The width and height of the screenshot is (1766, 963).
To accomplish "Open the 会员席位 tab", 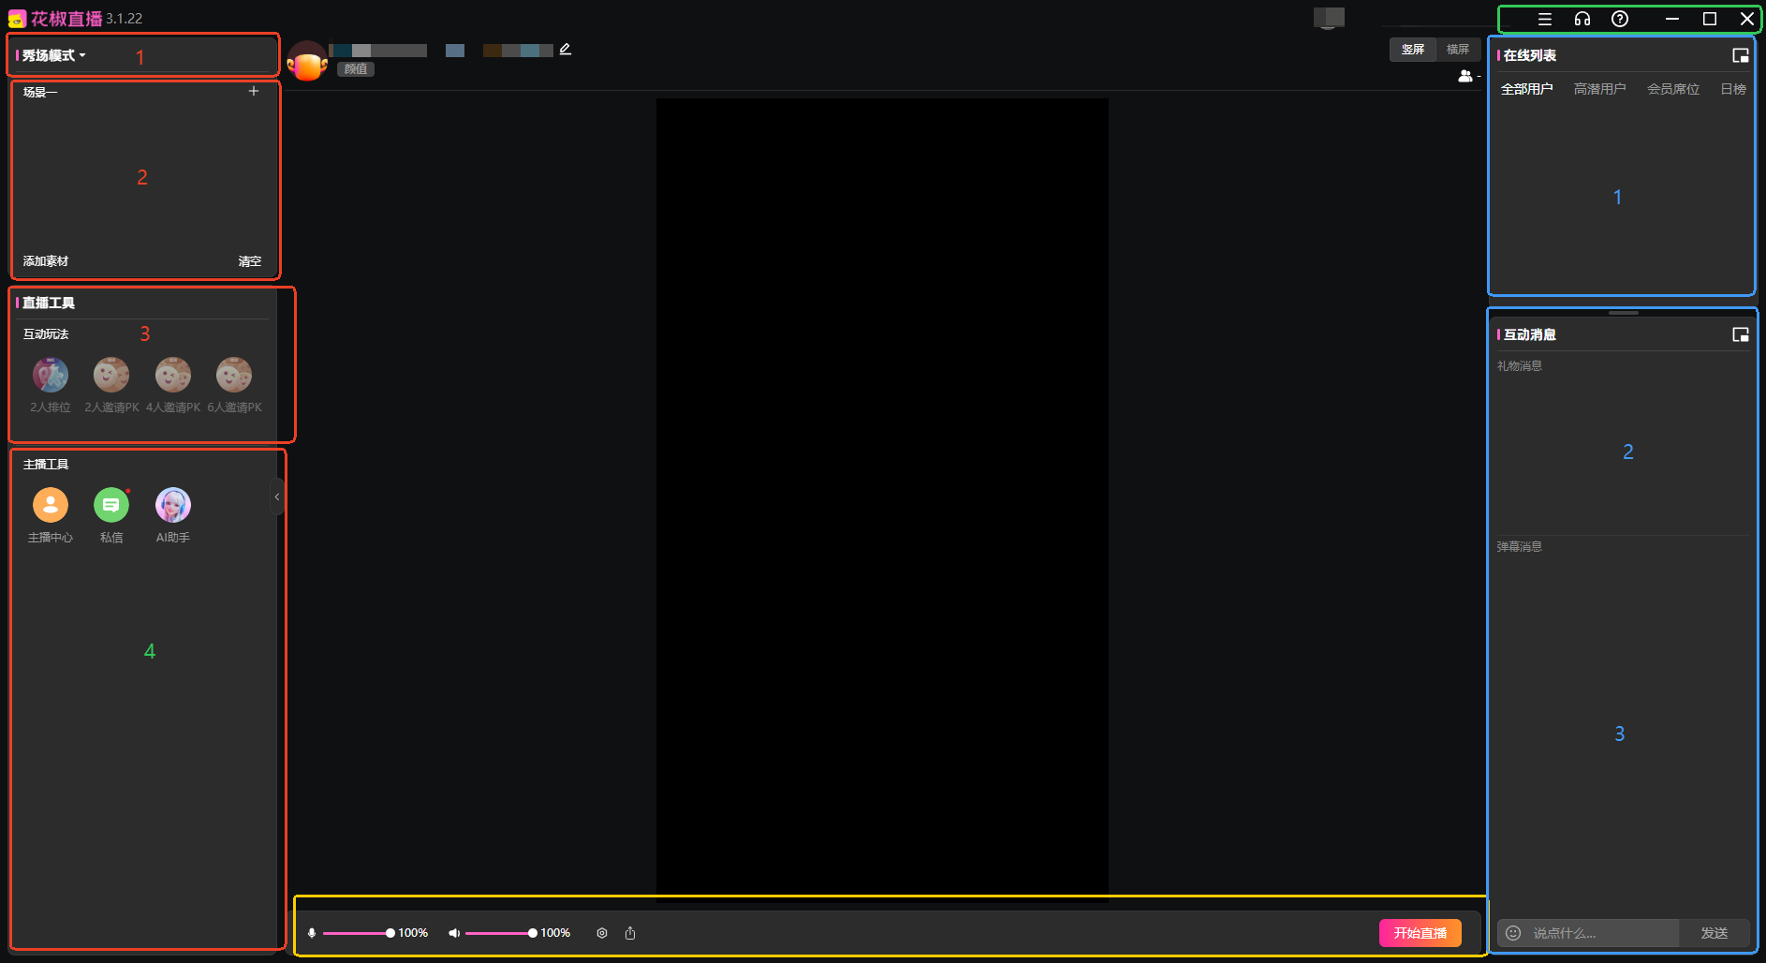I will click(x=1673, y=89).
